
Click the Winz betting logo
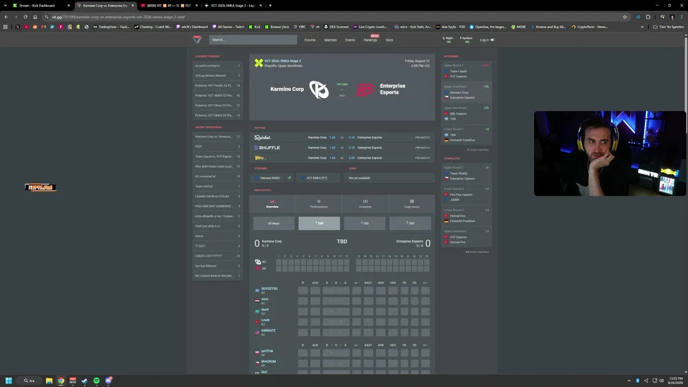(260, 158)
